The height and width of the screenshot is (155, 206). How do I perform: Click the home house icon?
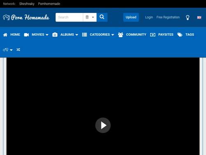(x=5, y=35)
